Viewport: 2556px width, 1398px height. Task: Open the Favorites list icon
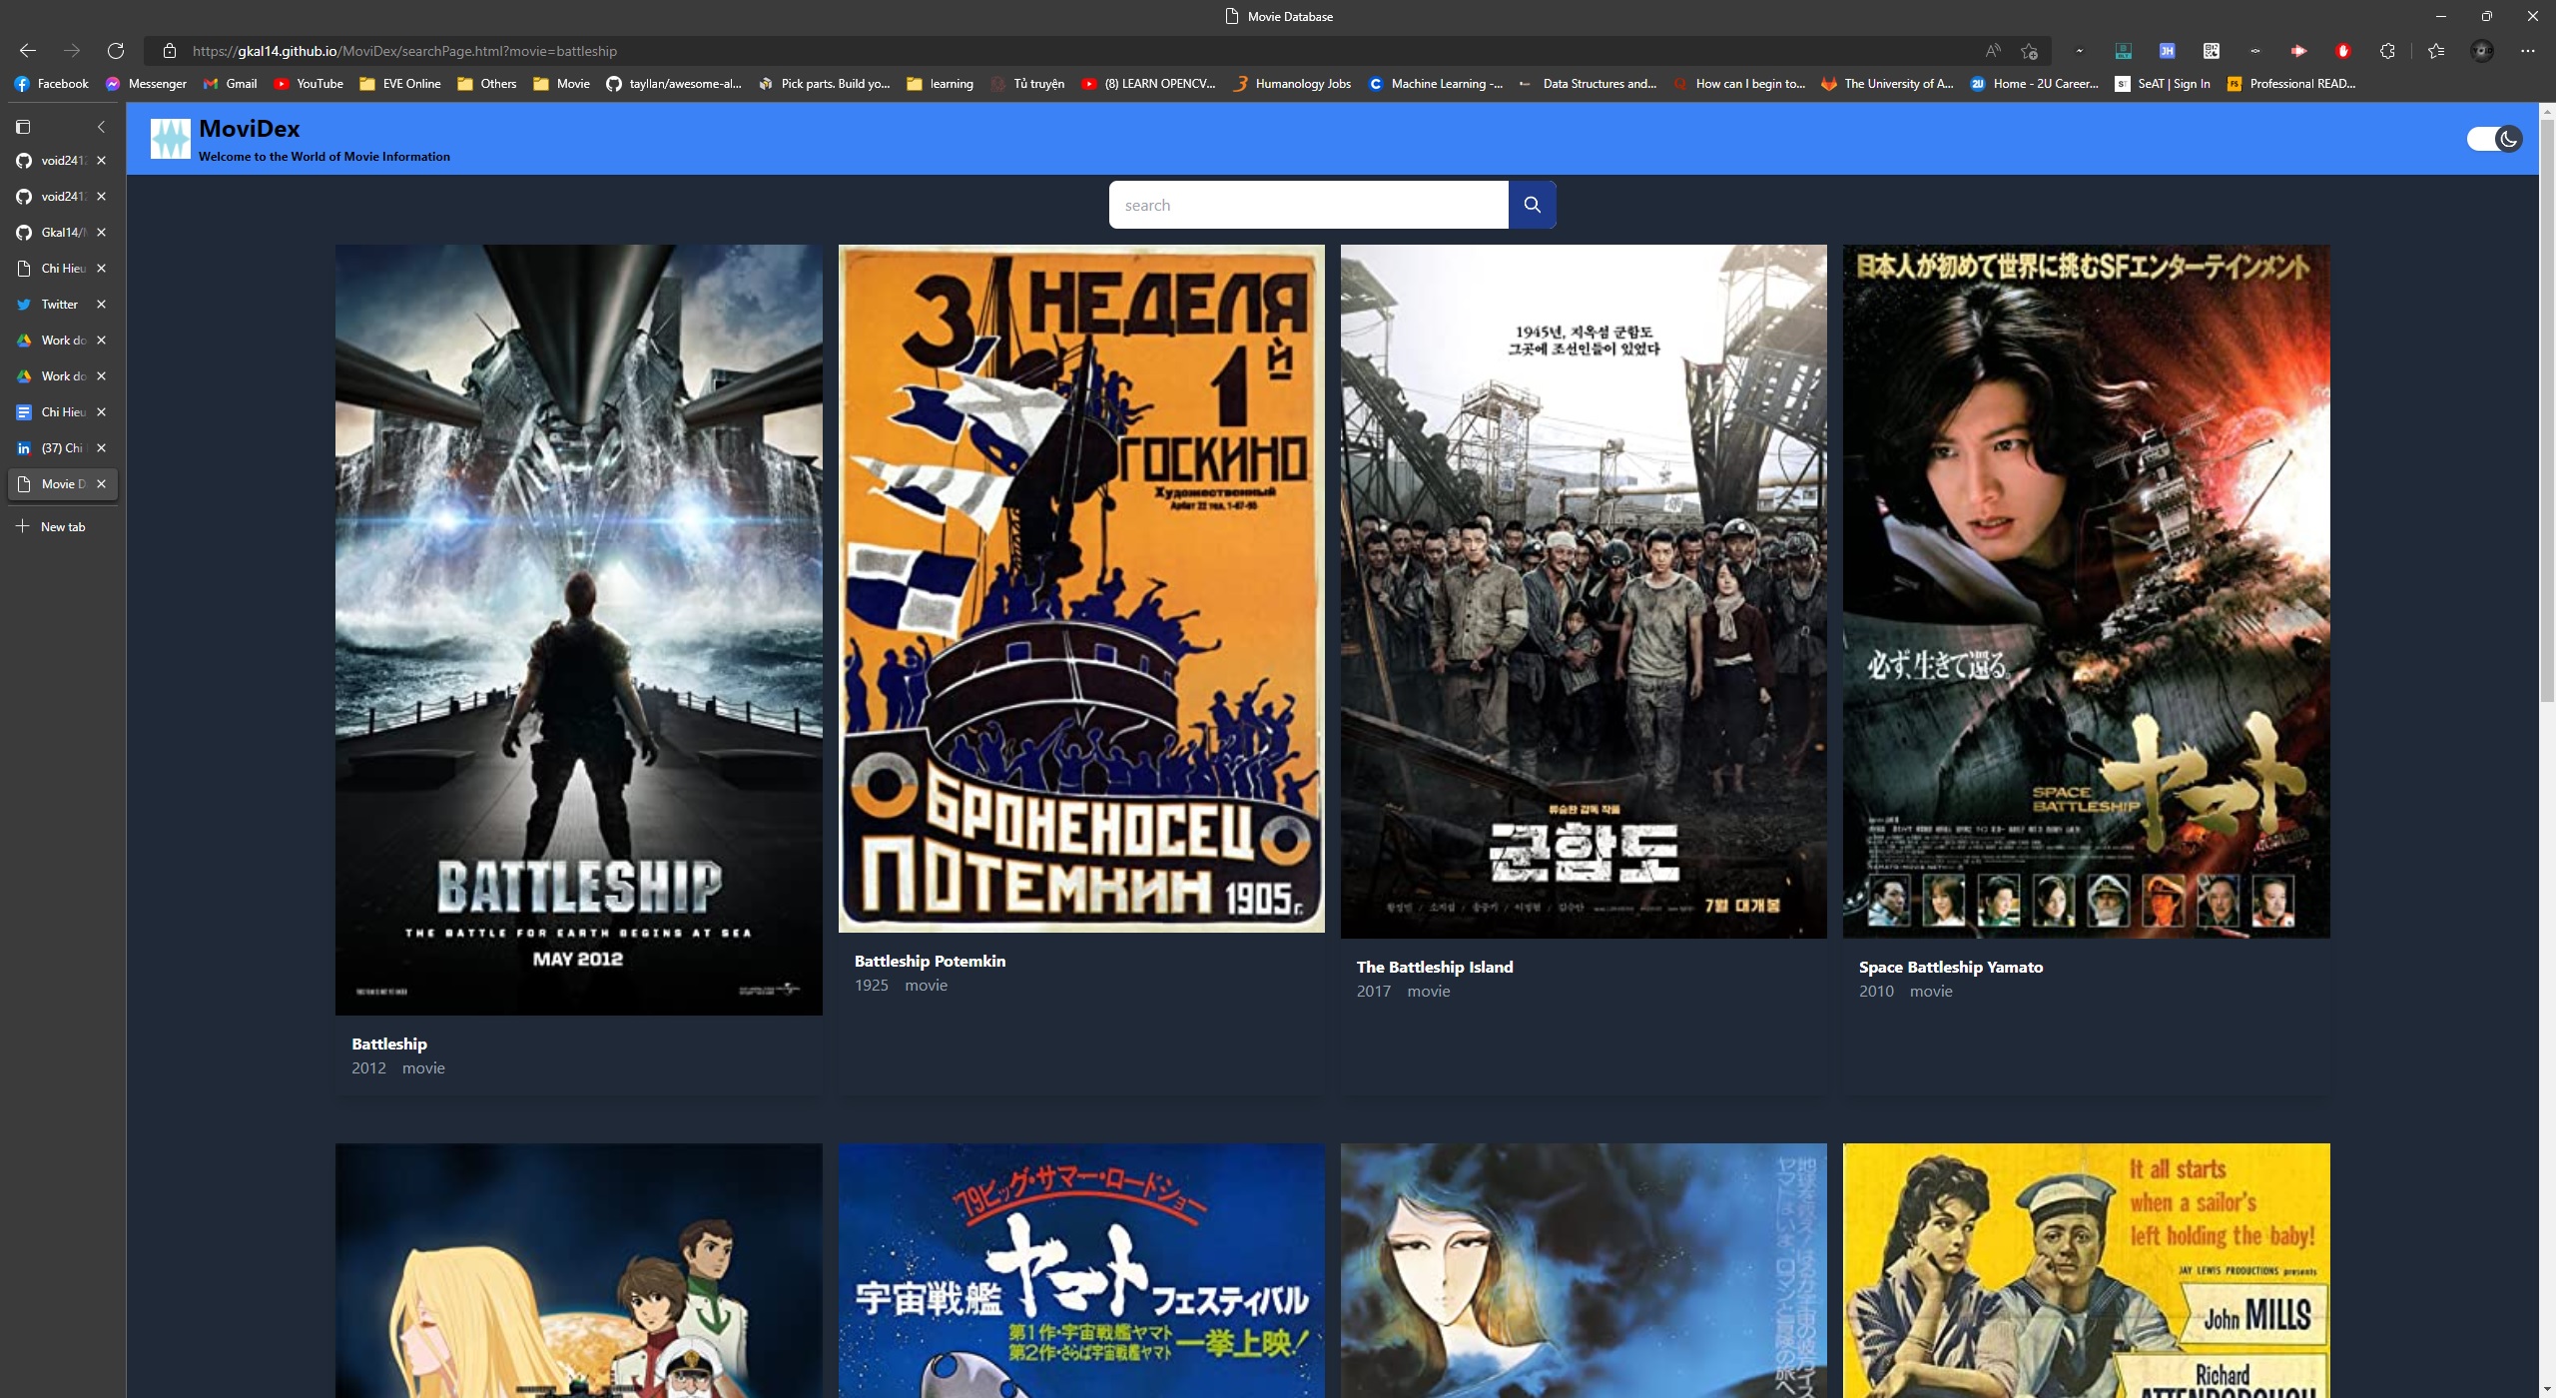click(2436, 51)
